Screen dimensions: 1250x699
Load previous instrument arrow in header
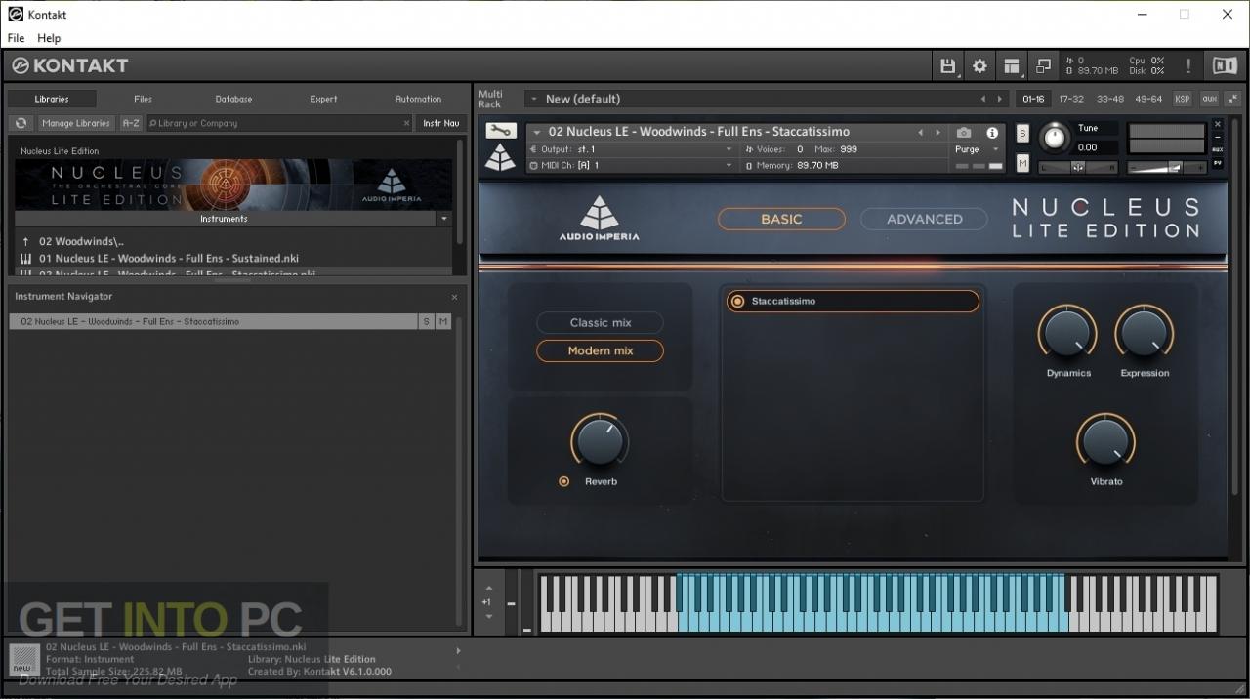920,132
